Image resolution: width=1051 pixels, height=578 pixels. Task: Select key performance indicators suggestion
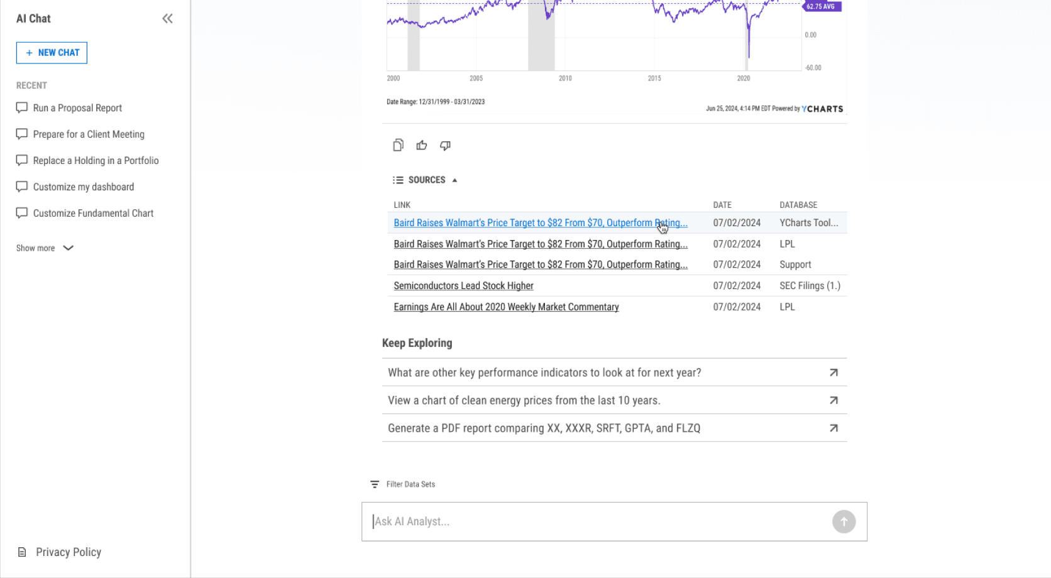(544, 373)
